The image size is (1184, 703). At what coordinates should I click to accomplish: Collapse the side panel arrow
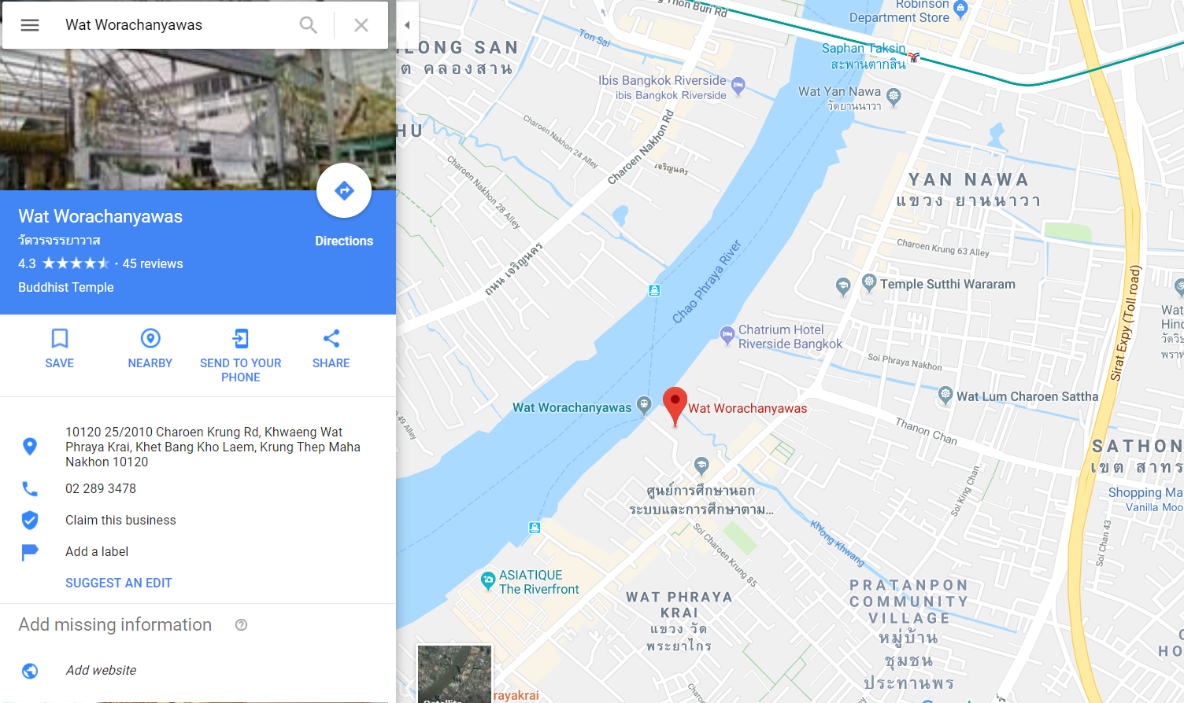[x=407, y=25]
